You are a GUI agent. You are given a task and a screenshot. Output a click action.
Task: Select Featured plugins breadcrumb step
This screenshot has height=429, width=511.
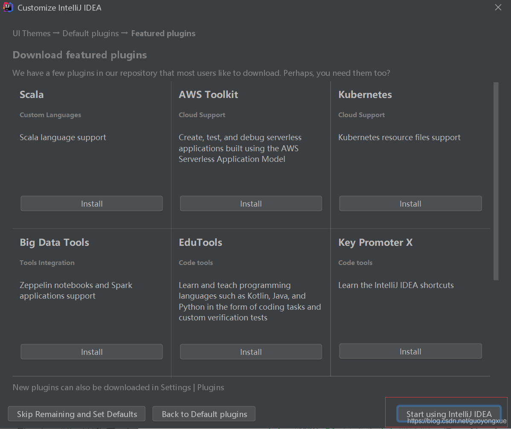pyautogui.click(x=163, y=34)
